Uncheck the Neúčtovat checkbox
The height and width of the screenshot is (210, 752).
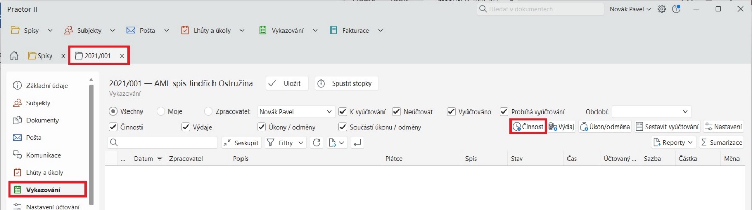pyautogui.click(x=397, y=111)
